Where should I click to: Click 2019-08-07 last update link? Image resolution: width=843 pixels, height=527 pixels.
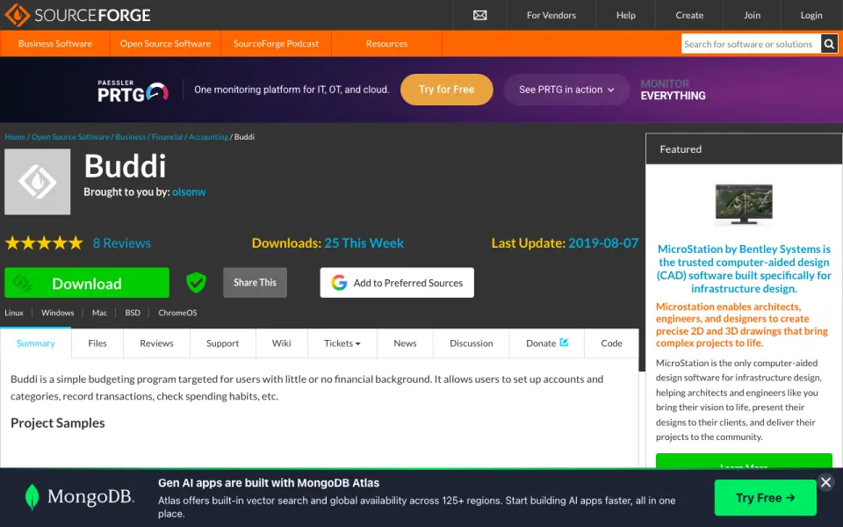click(603, 243)
